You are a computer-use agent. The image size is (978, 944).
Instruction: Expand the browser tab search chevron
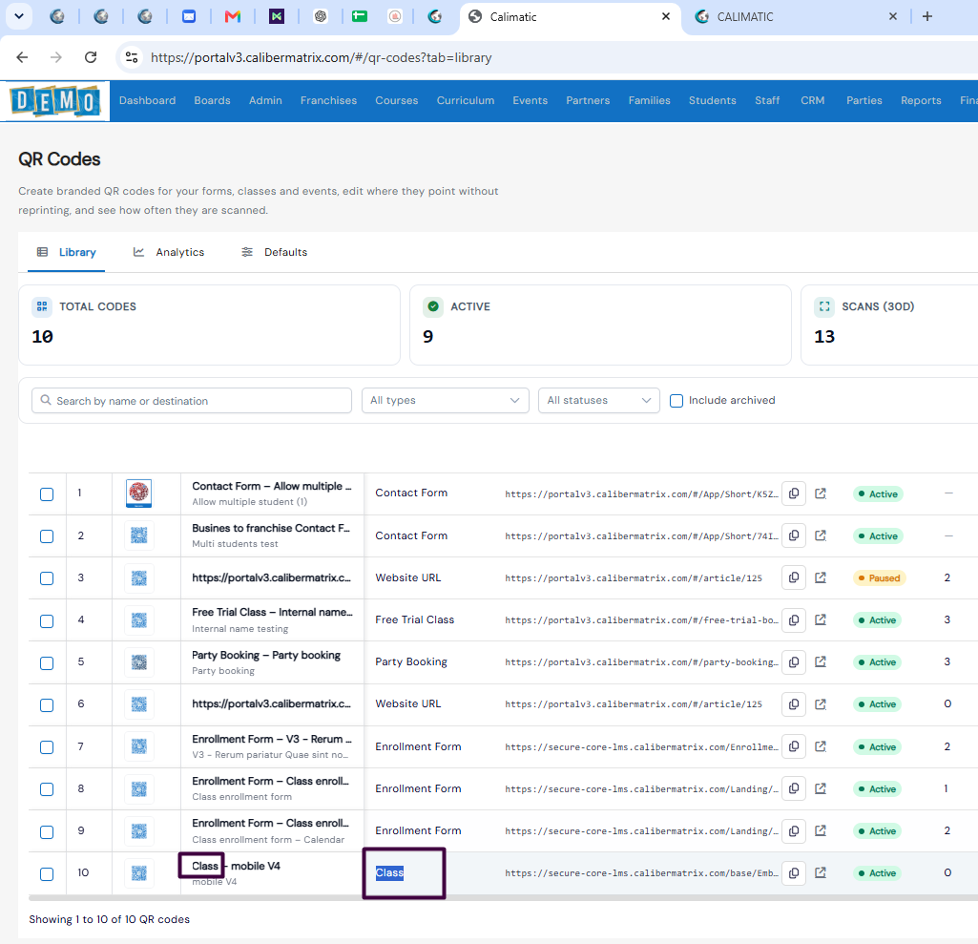(x=19, y=17)
